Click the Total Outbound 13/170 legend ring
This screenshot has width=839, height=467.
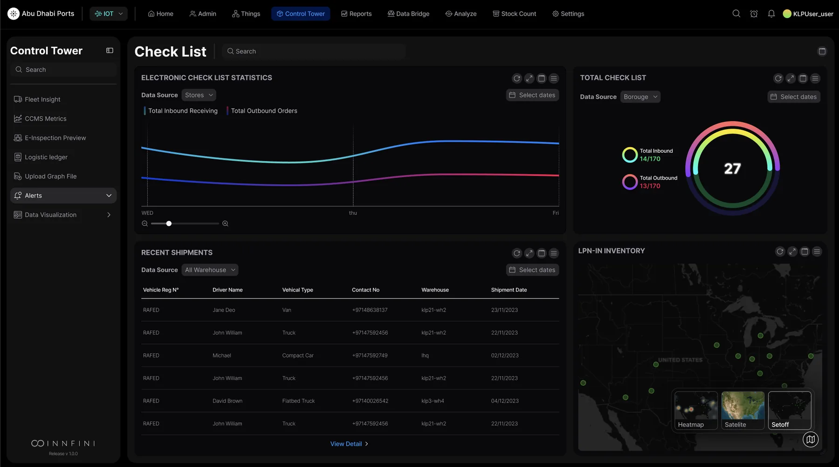coord(630,182)
